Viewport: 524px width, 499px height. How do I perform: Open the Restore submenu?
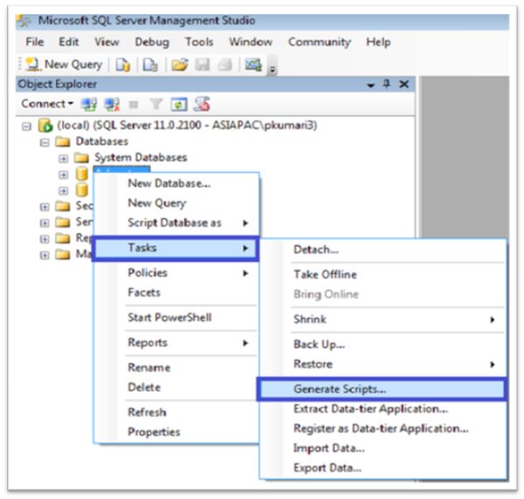[x=383, y=364]
